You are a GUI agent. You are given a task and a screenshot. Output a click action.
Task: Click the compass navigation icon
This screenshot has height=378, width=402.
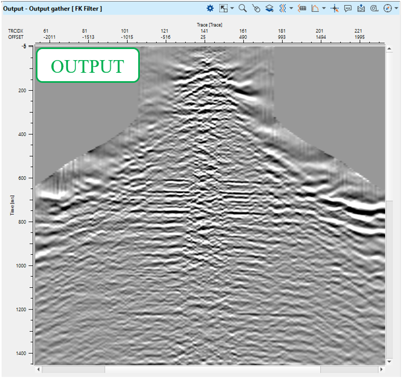click(387, 8)
